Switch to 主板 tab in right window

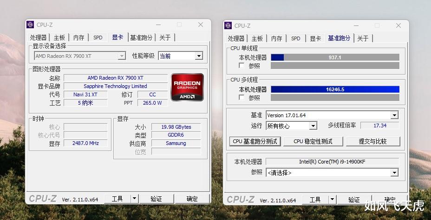click(257, 38)
